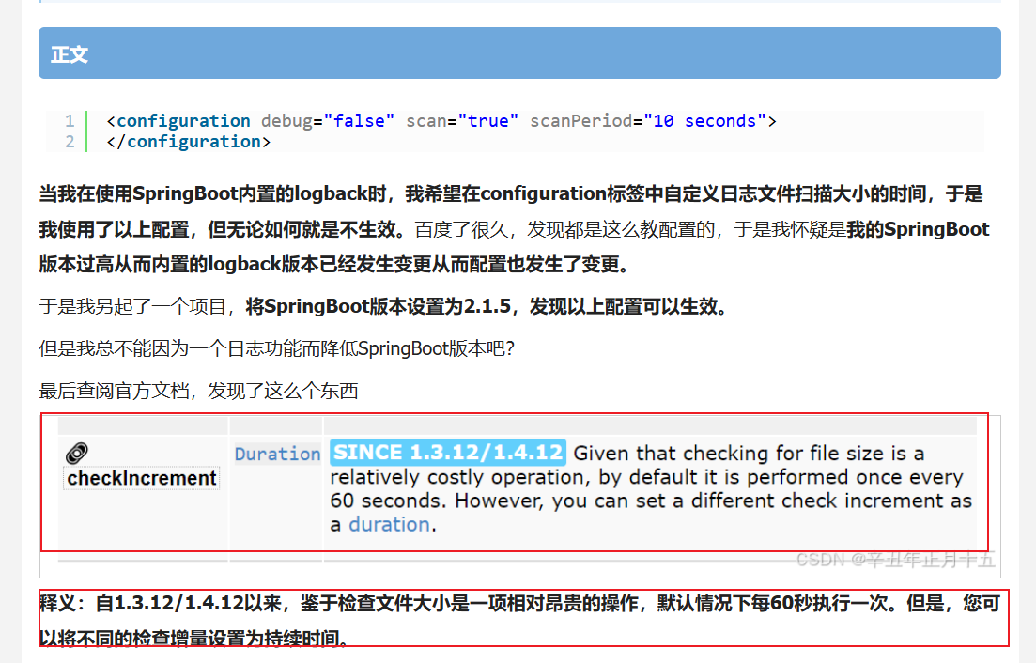Click code line number 2

(x=70, y=141)
